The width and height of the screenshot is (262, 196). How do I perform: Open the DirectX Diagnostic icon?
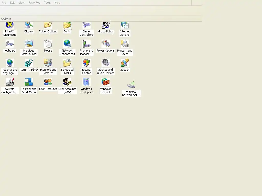pyautogui.click(x=9, y=25)
